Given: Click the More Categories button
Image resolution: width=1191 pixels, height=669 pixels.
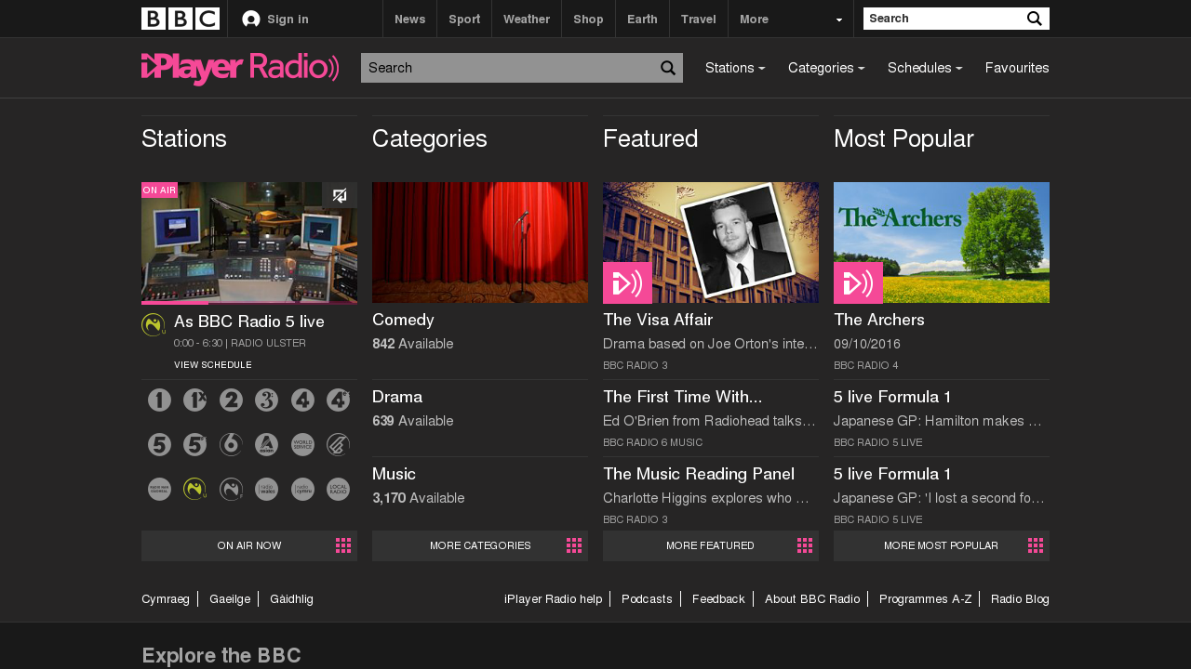Looking at the screenshot, I should click(x=480, y=545).
